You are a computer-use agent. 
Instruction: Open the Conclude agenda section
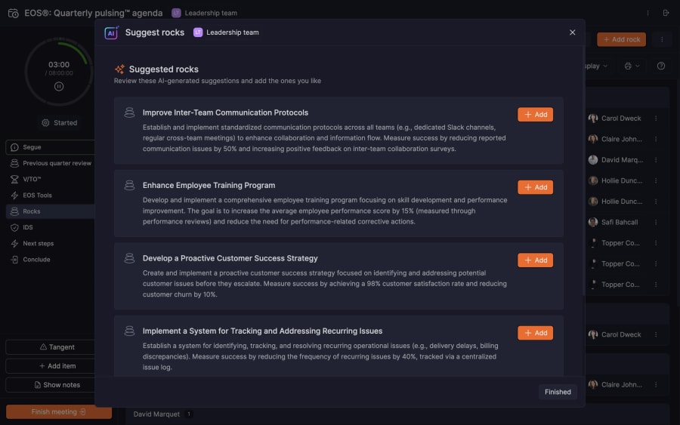click(x=51, y=260)
